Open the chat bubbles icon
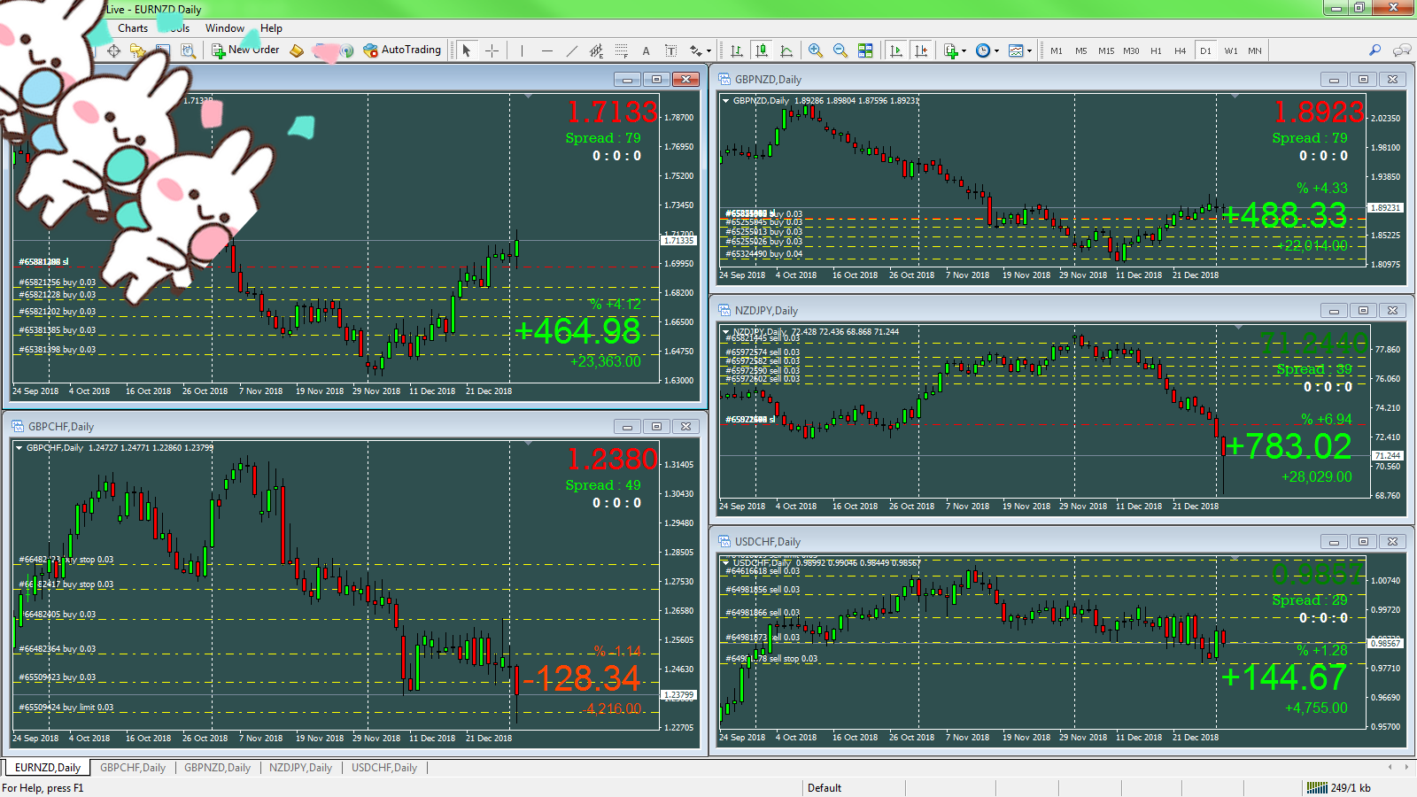The width and height of the screenshot is (1417, 797). (1402, 50)
